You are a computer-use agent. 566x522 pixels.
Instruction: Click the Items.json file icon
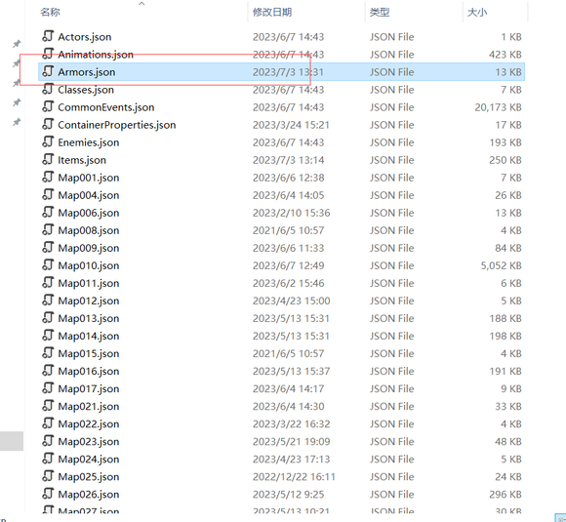(48, 159)
